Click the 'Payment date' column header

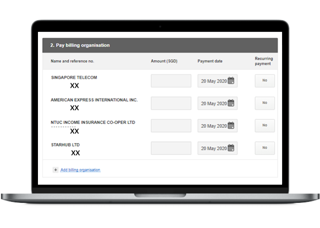pyautogui.click(x=210, y=61)
